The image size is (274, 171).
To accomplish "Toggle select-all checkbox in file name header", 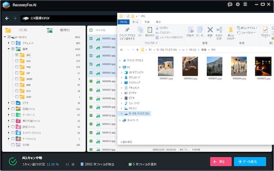I will (91, 30).
